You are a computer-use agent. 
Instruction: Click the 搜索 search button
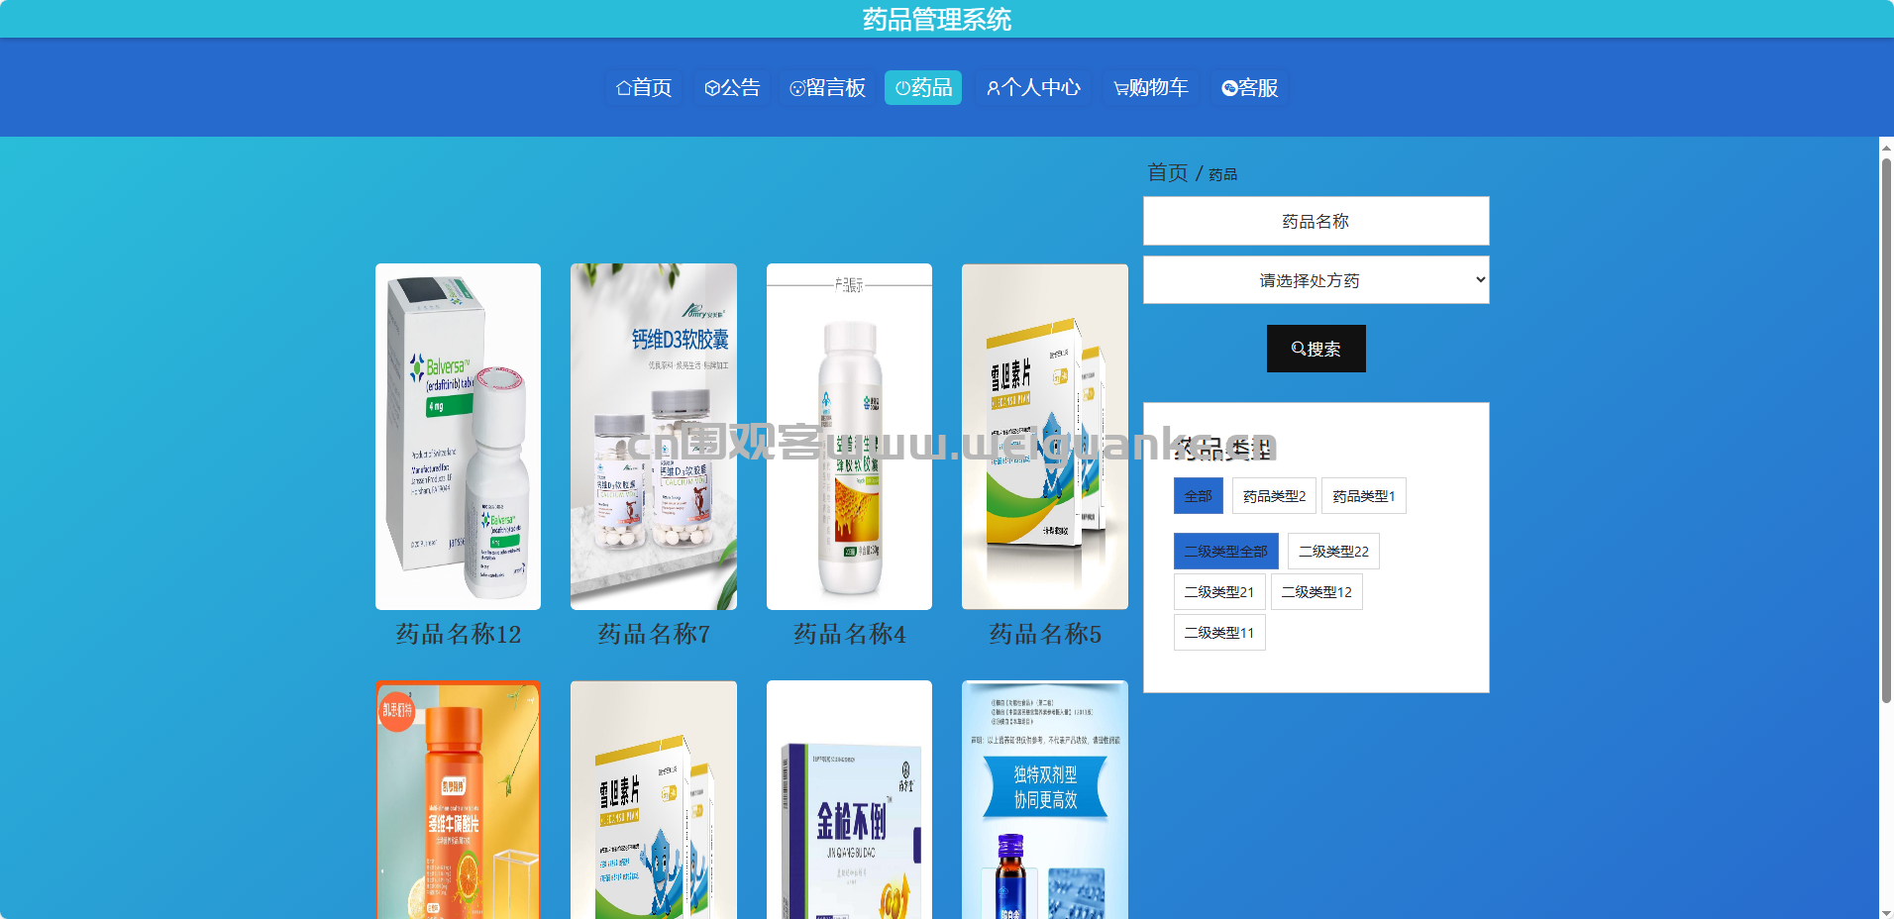(1315, 349)
